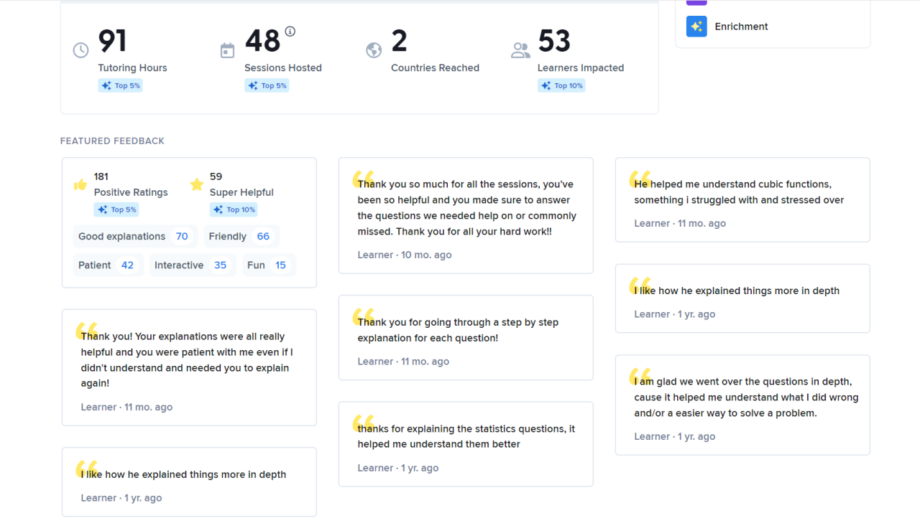The height and width of the screenshot is (523, 920).
Task: Click the step by step explanation review
Action: click(466, 337)
